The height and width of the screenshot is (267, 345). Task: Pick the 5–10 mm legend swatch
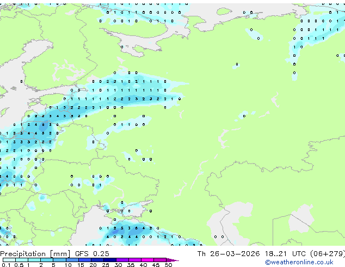pyautogui.click(x=59, y=260)
